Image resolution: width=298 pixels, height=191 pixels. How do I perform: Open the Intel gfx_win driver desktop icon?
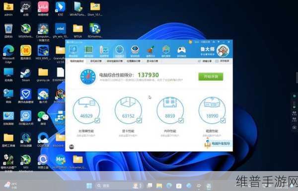61,30
